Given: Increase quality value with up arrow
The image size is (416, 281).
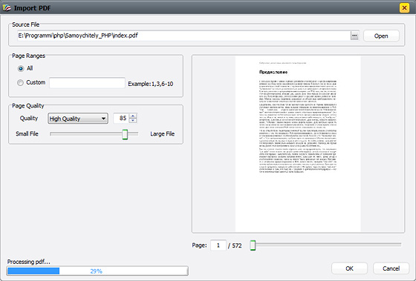Looking at the screenshot, I should (133, 116).
